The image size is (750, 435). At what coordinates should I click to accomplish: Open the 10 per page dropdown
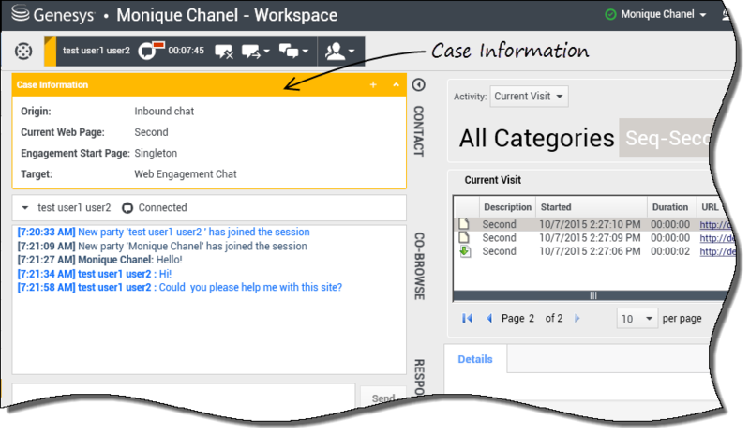pyautogui.click(x=637, y=318)
